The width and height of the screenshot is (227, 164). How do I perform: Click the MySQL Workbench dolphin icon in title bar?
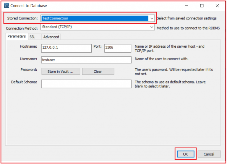(7, 6)
